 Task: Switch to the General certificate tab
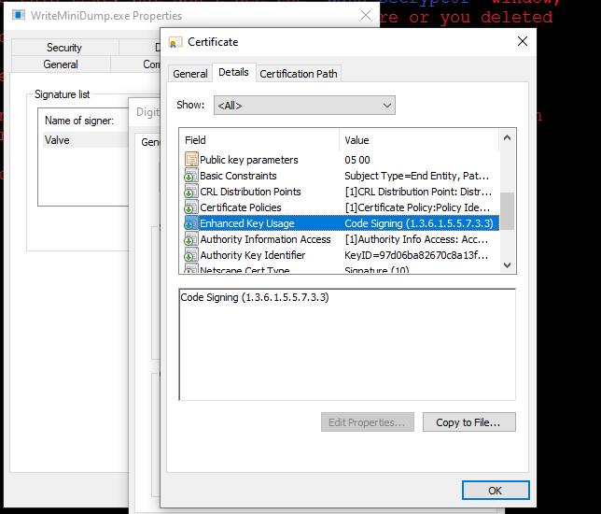pos(190,74)
